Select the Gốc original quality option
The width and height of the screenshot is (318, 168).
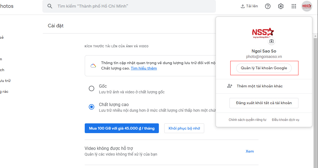pos(92,88)
